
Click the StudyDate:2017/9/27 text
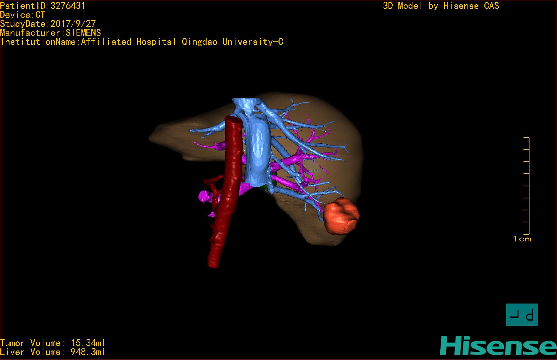point(48,24)
